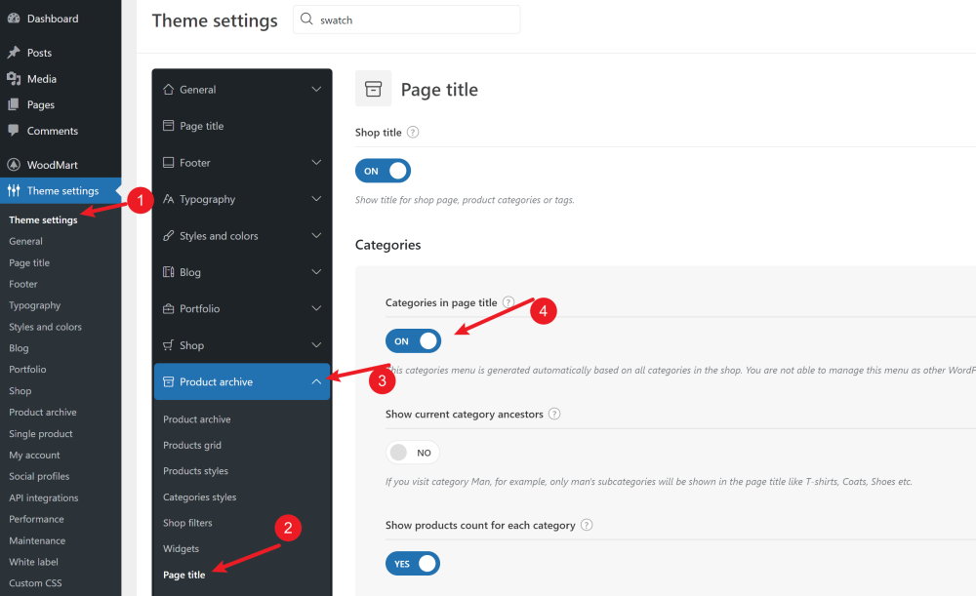
Task: Click the Theme settings sliders icon
Action: click(13, 191)
